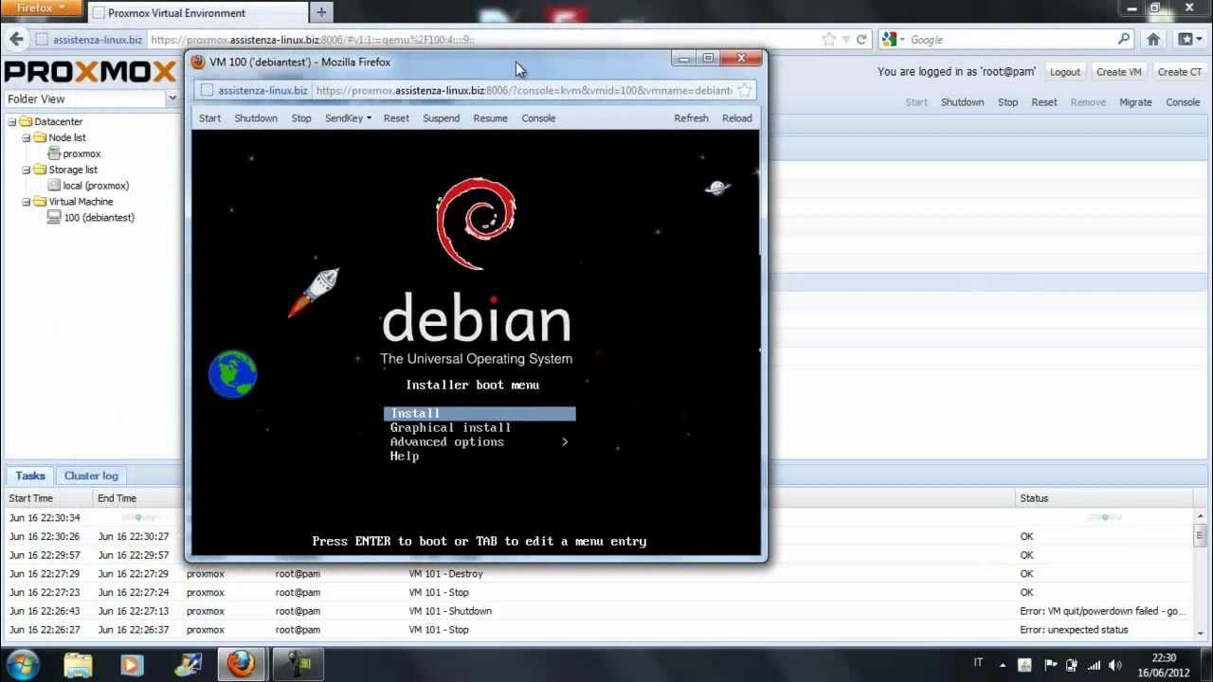Select the Proxmox Virtual Environment browser tab
1213x682 pixels.
[x=196, y=13]
